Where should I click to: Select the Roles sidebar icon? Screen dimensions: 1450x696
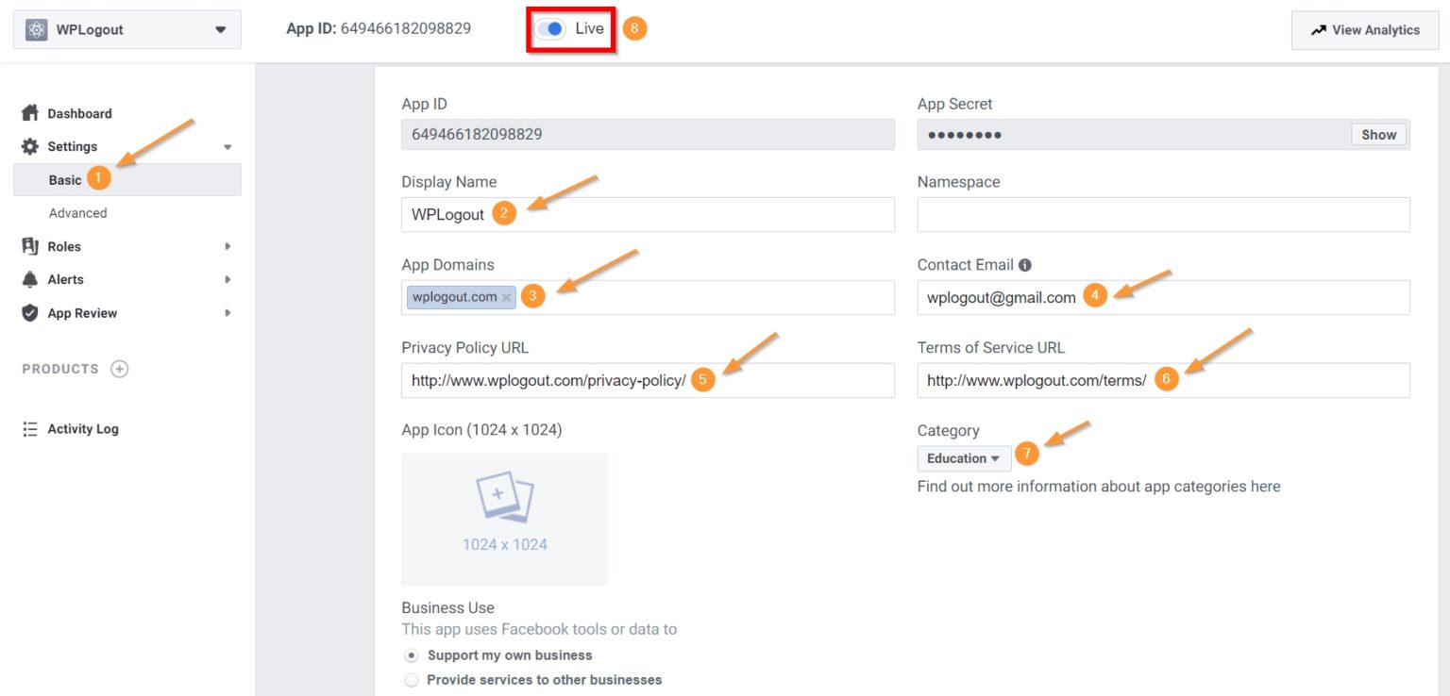(x=29, y=245)
